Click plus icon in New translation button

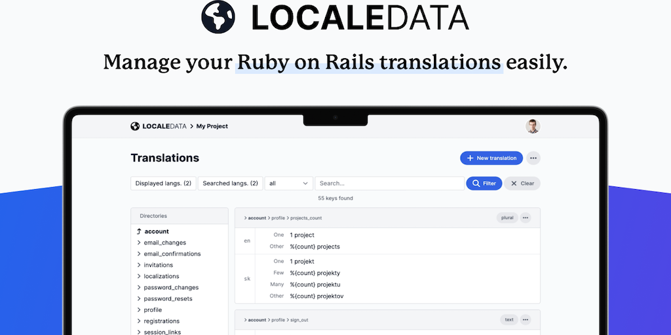(470, 158)
